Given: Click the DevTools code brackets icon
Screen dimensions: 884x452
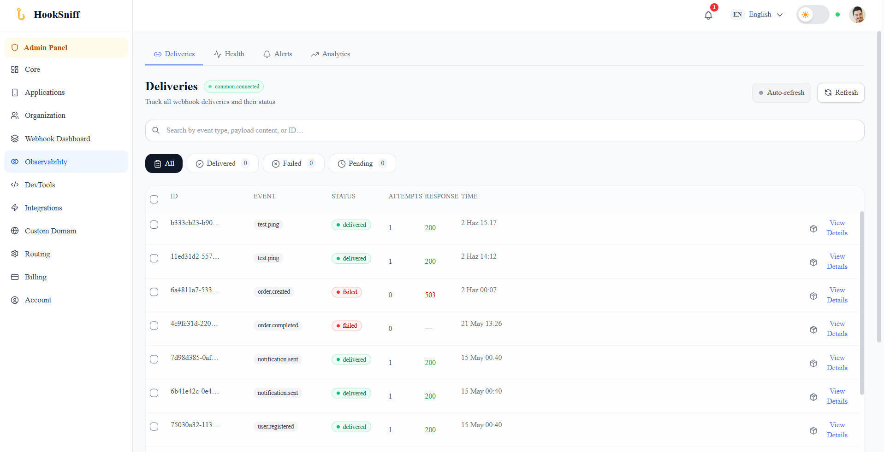Looking at the screenshot, I should click(15, 185).
